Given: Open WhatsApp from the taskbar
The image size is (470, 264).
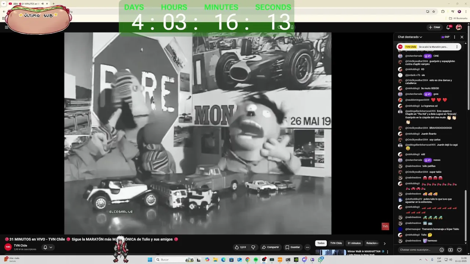Looking at the screenshot, I should tap(321, 260).
